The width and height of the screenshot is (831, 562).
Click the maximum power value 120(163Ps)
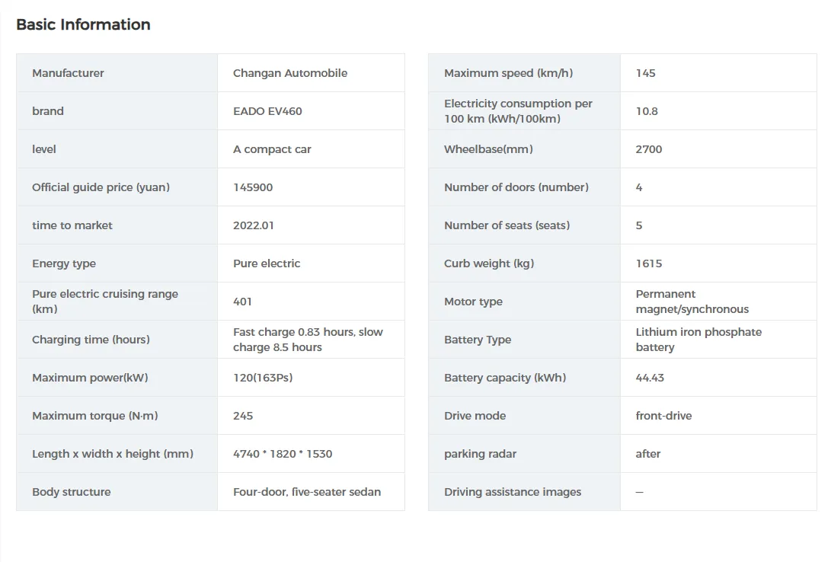[263, 378]
